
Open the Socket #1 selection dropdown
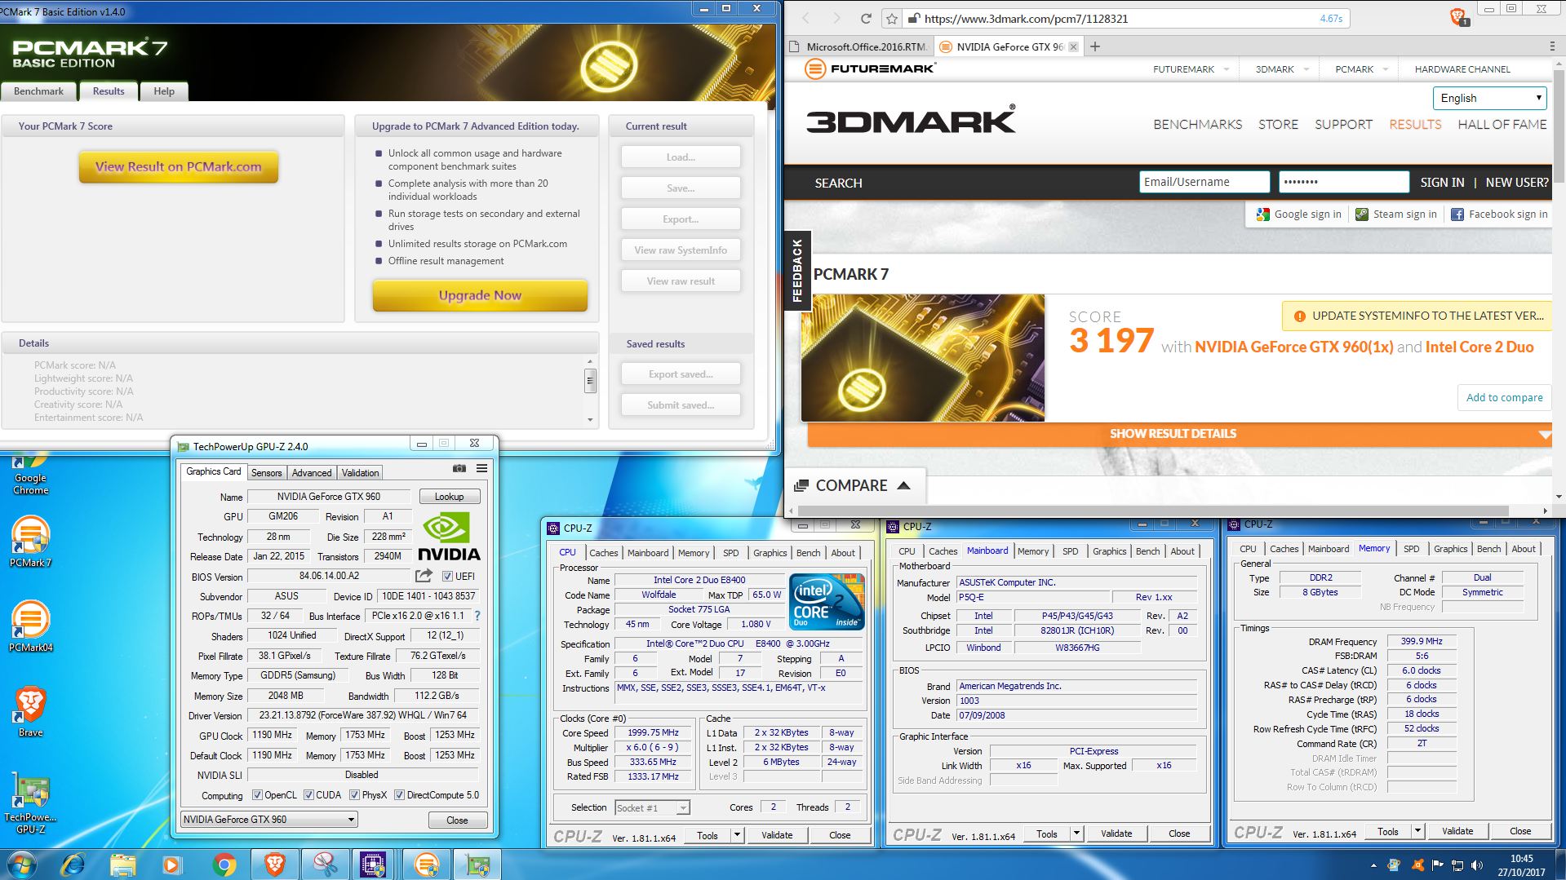point(652,807)
